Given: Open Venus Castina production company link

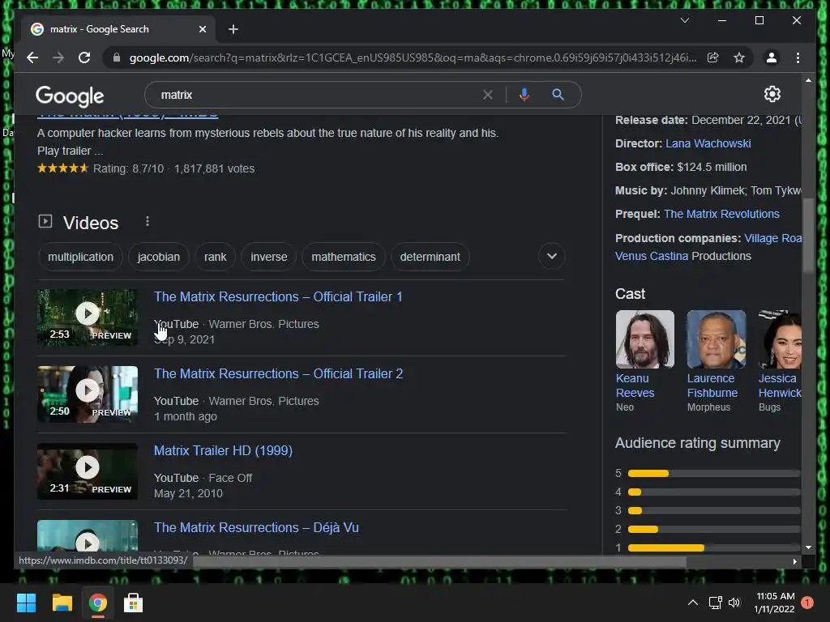Looking at the screenshot, I should 652,256.
